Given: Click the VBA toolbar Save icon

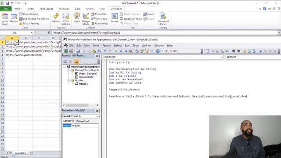Looking at the screenshot, I should click(x=78, y=51).
